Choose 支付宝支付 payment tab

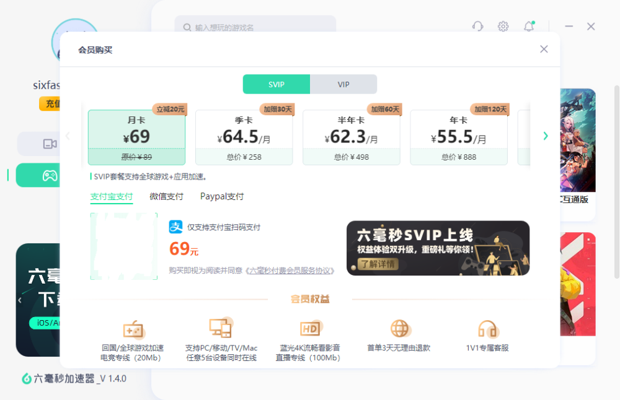[x=112, y=197]
